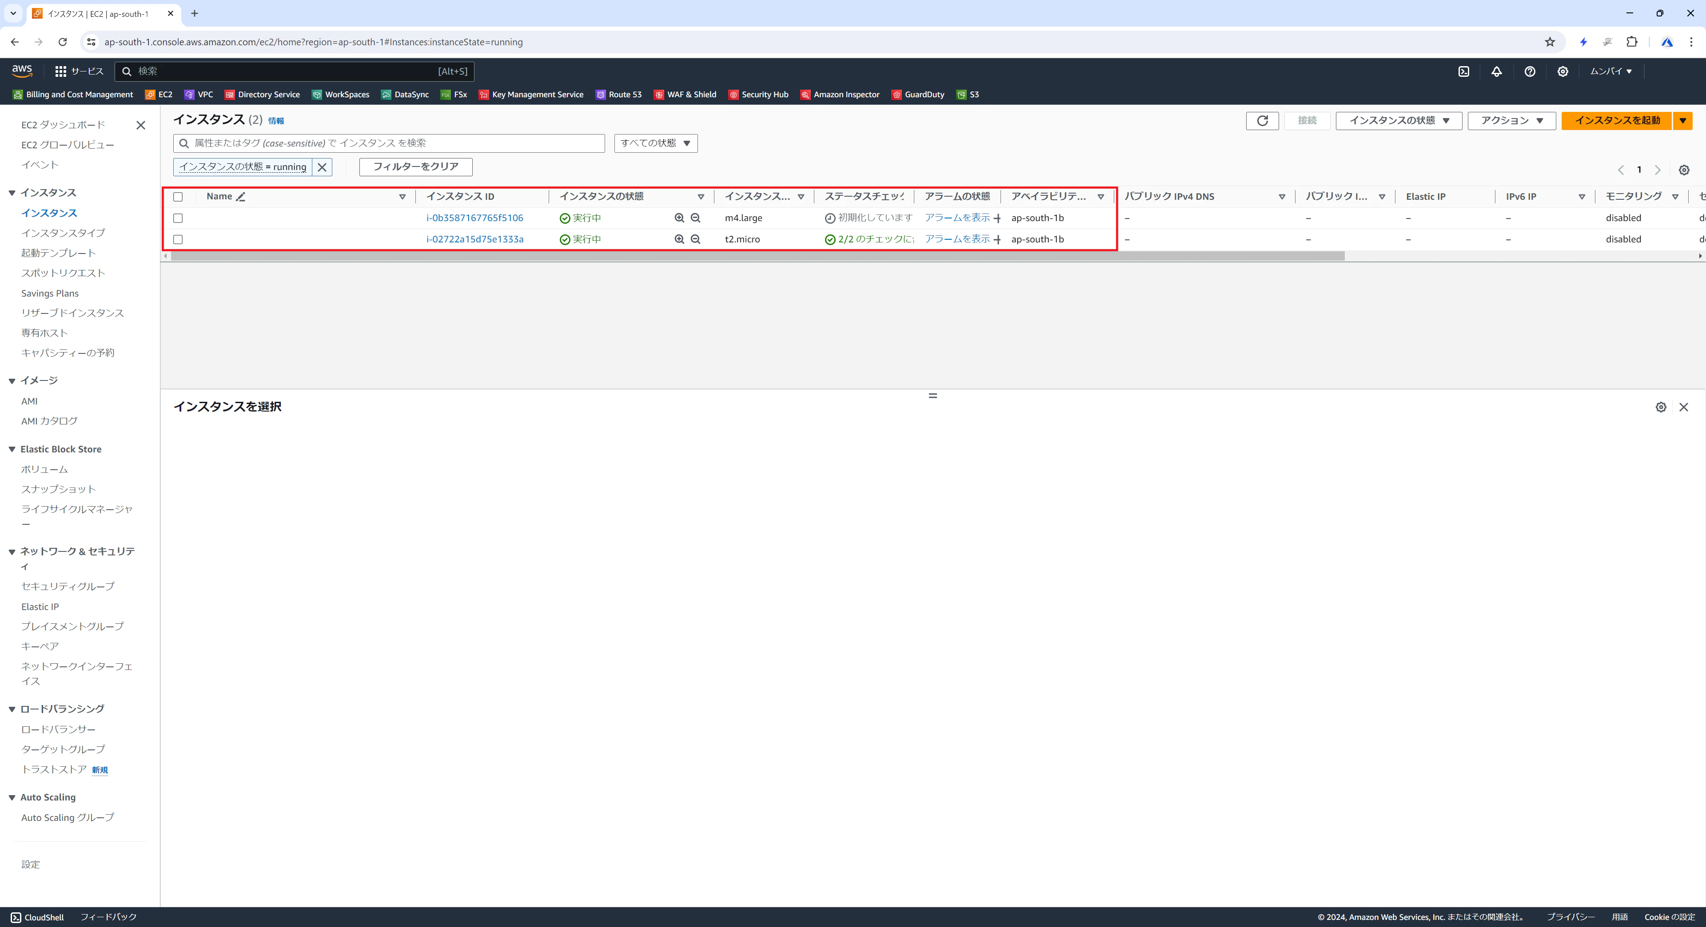Viewport: 1706px width, 927px height.
Task: Edit the Name column pencil icon
Action: click(241, 197)
